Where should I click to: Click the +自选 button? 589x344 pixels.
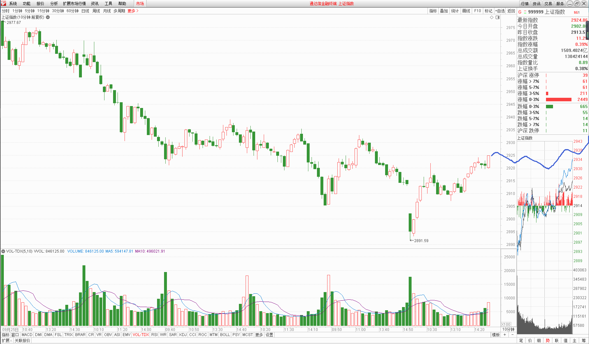pyautogui.click(x=500, y=11)
